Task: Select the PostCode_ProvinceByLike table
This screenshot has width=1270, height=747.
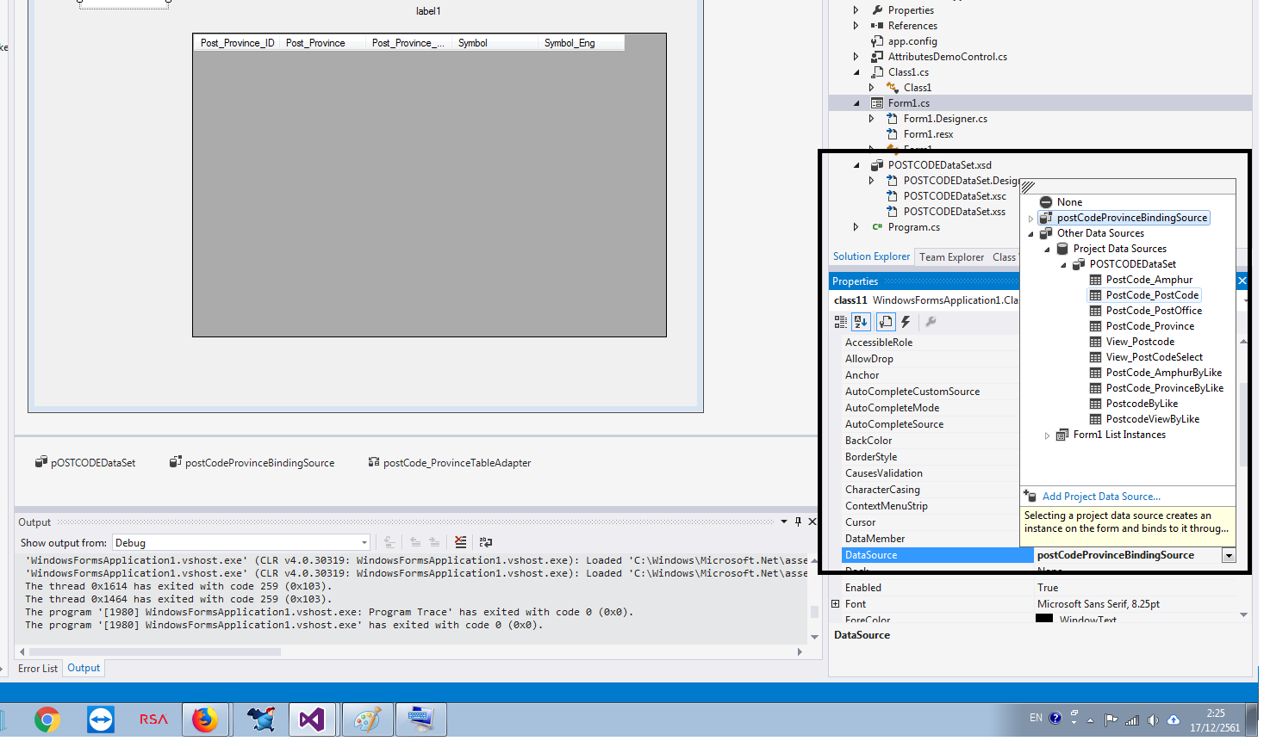Action: [x=1164, y=388]
